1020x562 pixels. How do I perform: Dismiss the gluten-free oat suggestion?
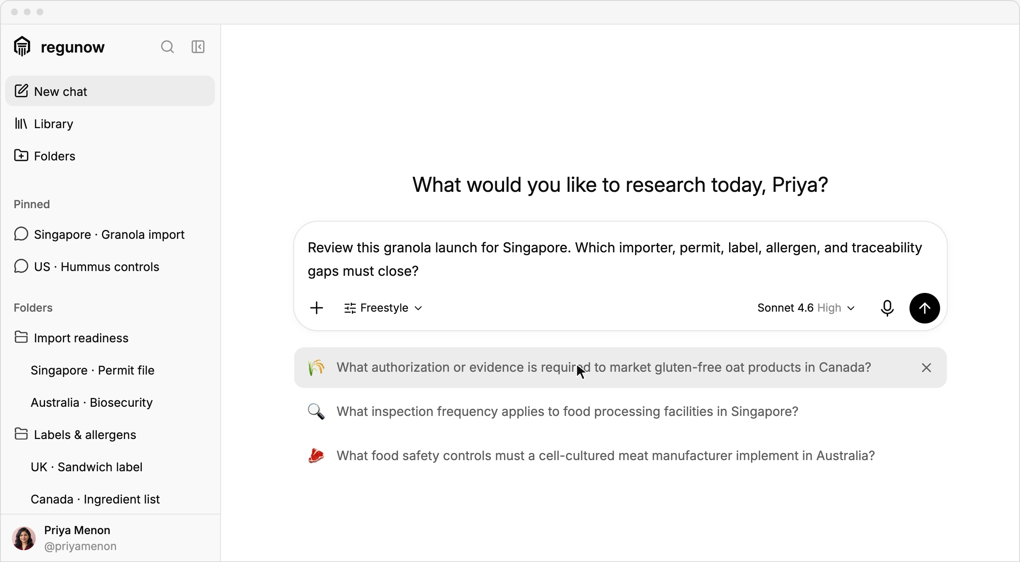(x=926, y=368)
